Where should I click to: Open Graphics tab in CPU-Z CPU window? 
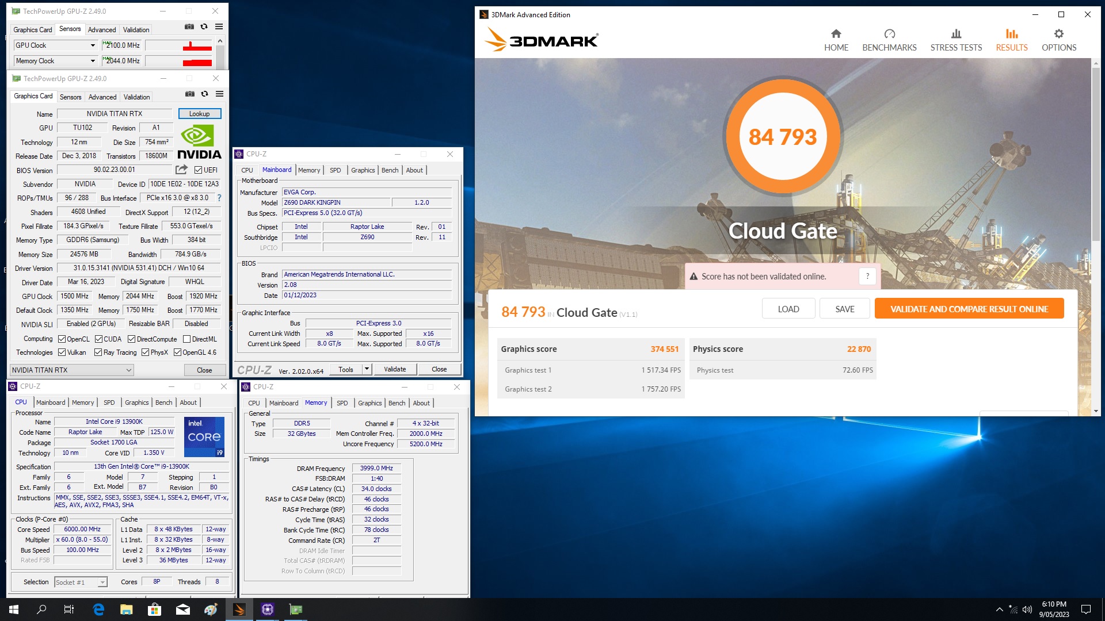136,402
